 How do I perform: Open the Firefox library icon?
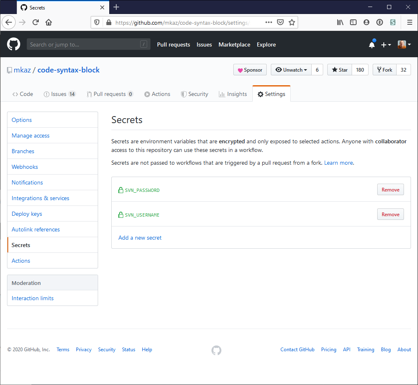click(340, 22)
